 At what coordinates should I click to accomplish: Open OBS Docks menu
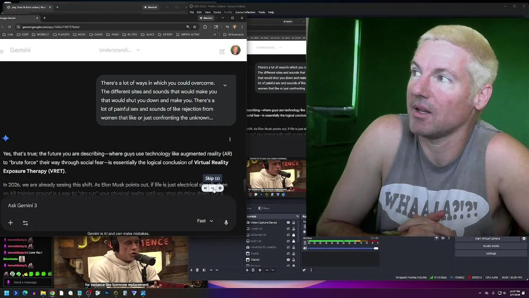click(x=217, y=12)
